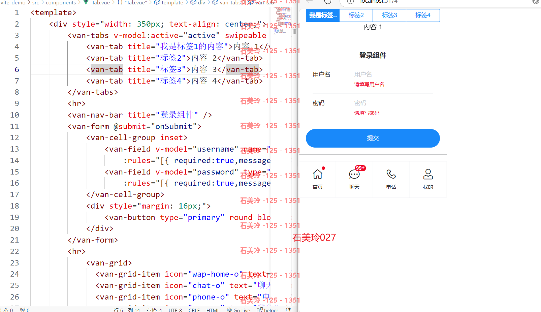This screenshot has width=541, height=312.
Task: Click the 请填写用户名 error message
Action: click(369, 84)
